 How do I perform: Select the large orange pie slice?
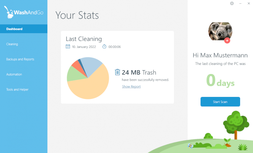90,86
